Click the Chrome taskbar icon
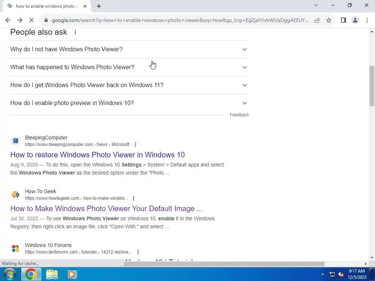The image size is (375, 281). pyautogui.click(x=31, y=274)
